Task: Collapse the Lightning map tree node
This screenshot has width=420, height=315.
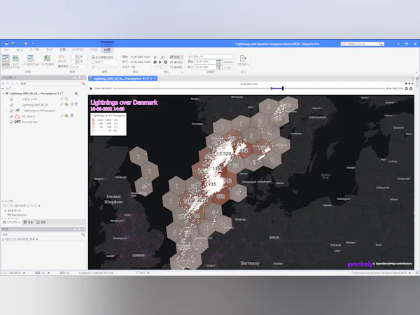Action: point(3,94)
